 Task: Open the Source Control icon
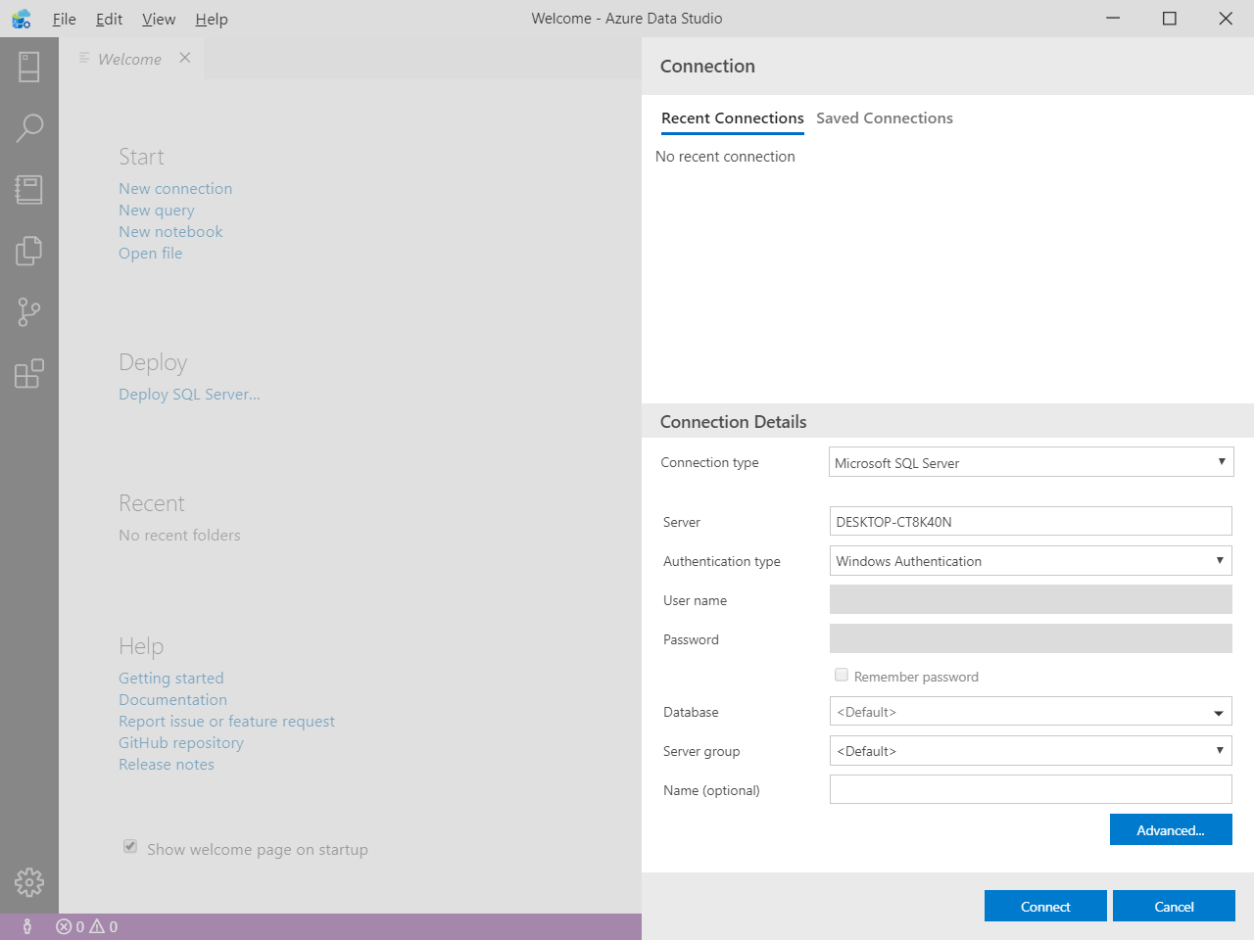click(x=29, y=312)
